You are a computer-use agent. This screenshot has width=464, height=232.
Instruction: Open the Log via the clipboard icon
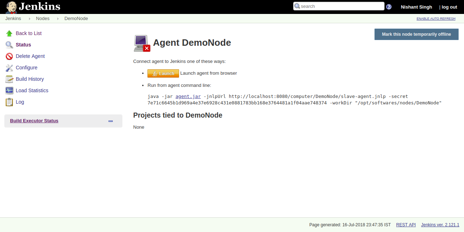9,102
